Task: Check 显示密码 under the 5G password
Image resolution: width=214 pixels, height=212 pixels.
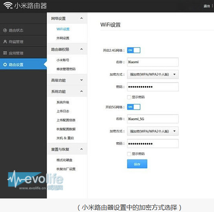Action: pyautogui.click(x=129, y=154)
